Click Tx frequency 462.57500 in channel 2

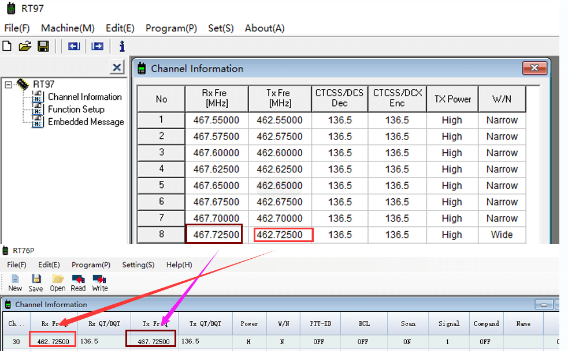(x=280, y=137)
